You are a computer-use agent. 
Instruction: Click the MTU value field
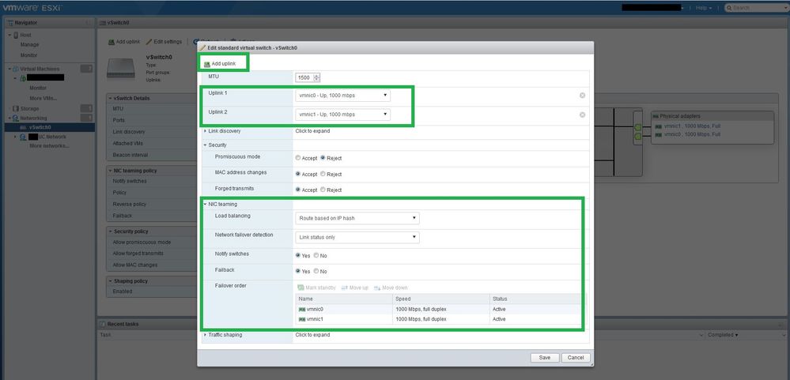click(x=304, y=77)
